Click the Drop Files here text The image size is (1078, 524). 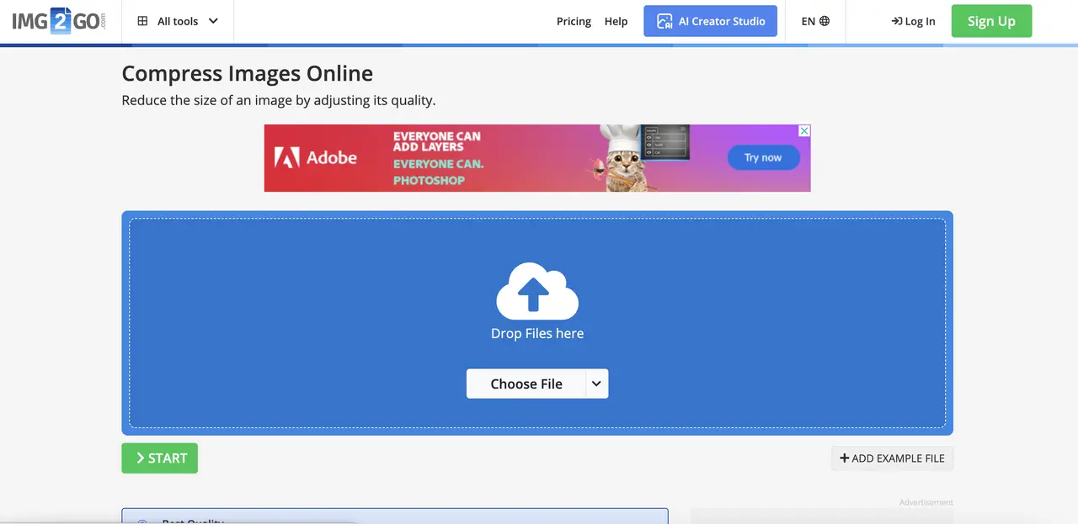(537, 333)
